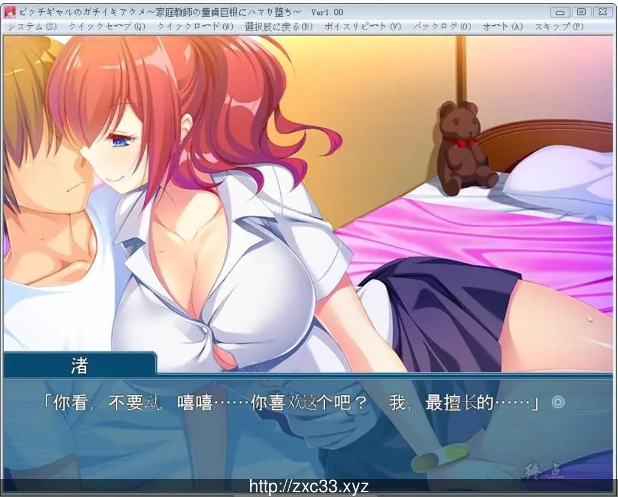Click the speaker name label 渚
618x497 pixels.
pos(79,365)
